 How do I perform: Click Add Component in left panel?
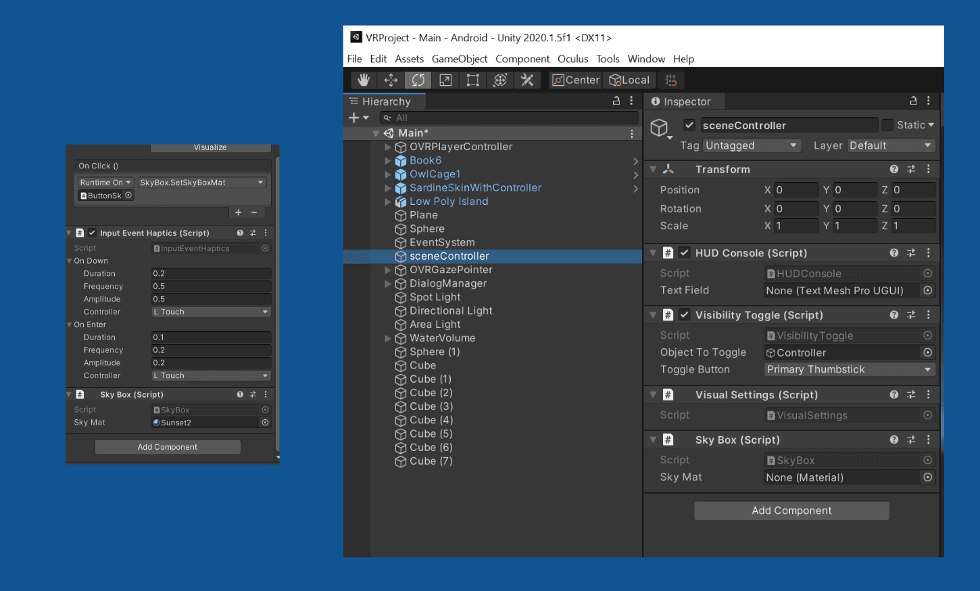coord(168,447)
